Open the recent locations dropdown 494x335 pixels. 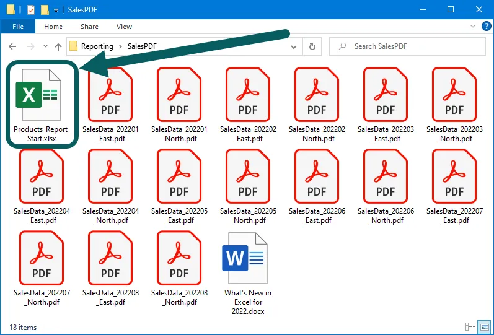tap(45, 46)
